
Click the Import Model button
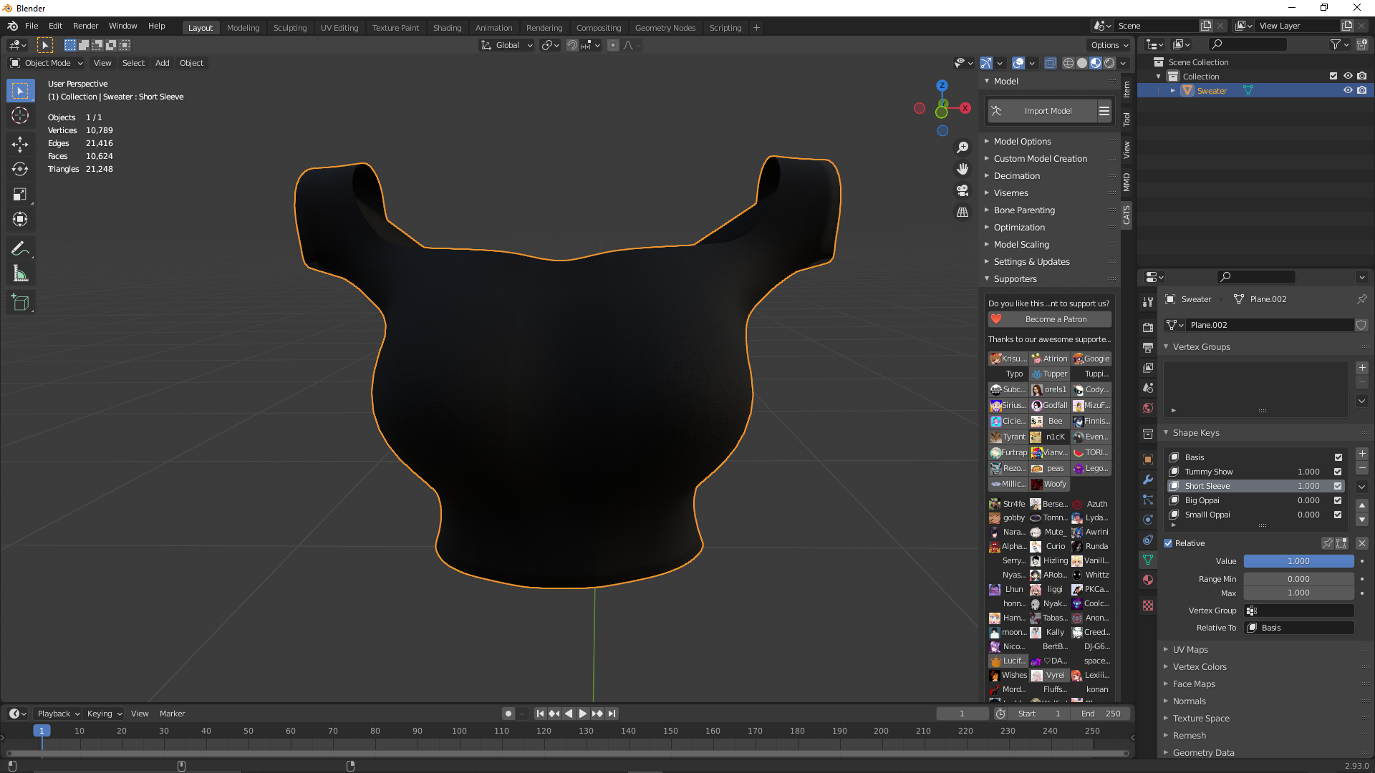(1042, 111)
